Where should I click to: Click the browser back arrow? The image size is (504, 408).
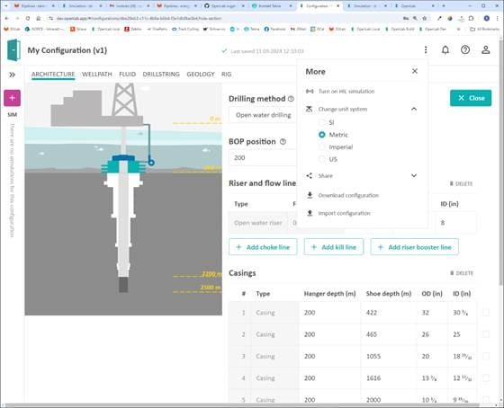[7, 19]
